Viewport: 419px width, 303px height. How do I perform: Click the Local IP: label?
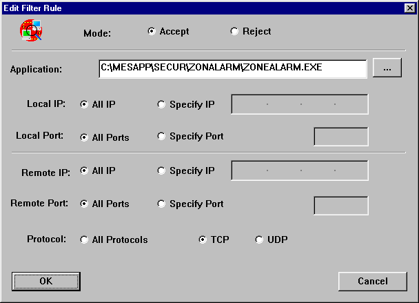pyautogui.click(x=46, y=104)
